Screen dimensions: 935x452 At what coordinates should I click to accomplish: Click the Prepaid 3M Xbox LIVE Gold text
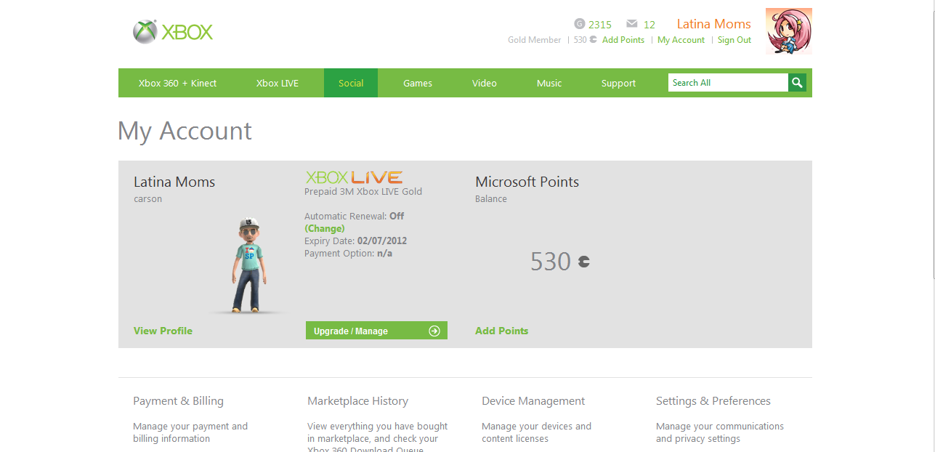click(x=363, y=192)
